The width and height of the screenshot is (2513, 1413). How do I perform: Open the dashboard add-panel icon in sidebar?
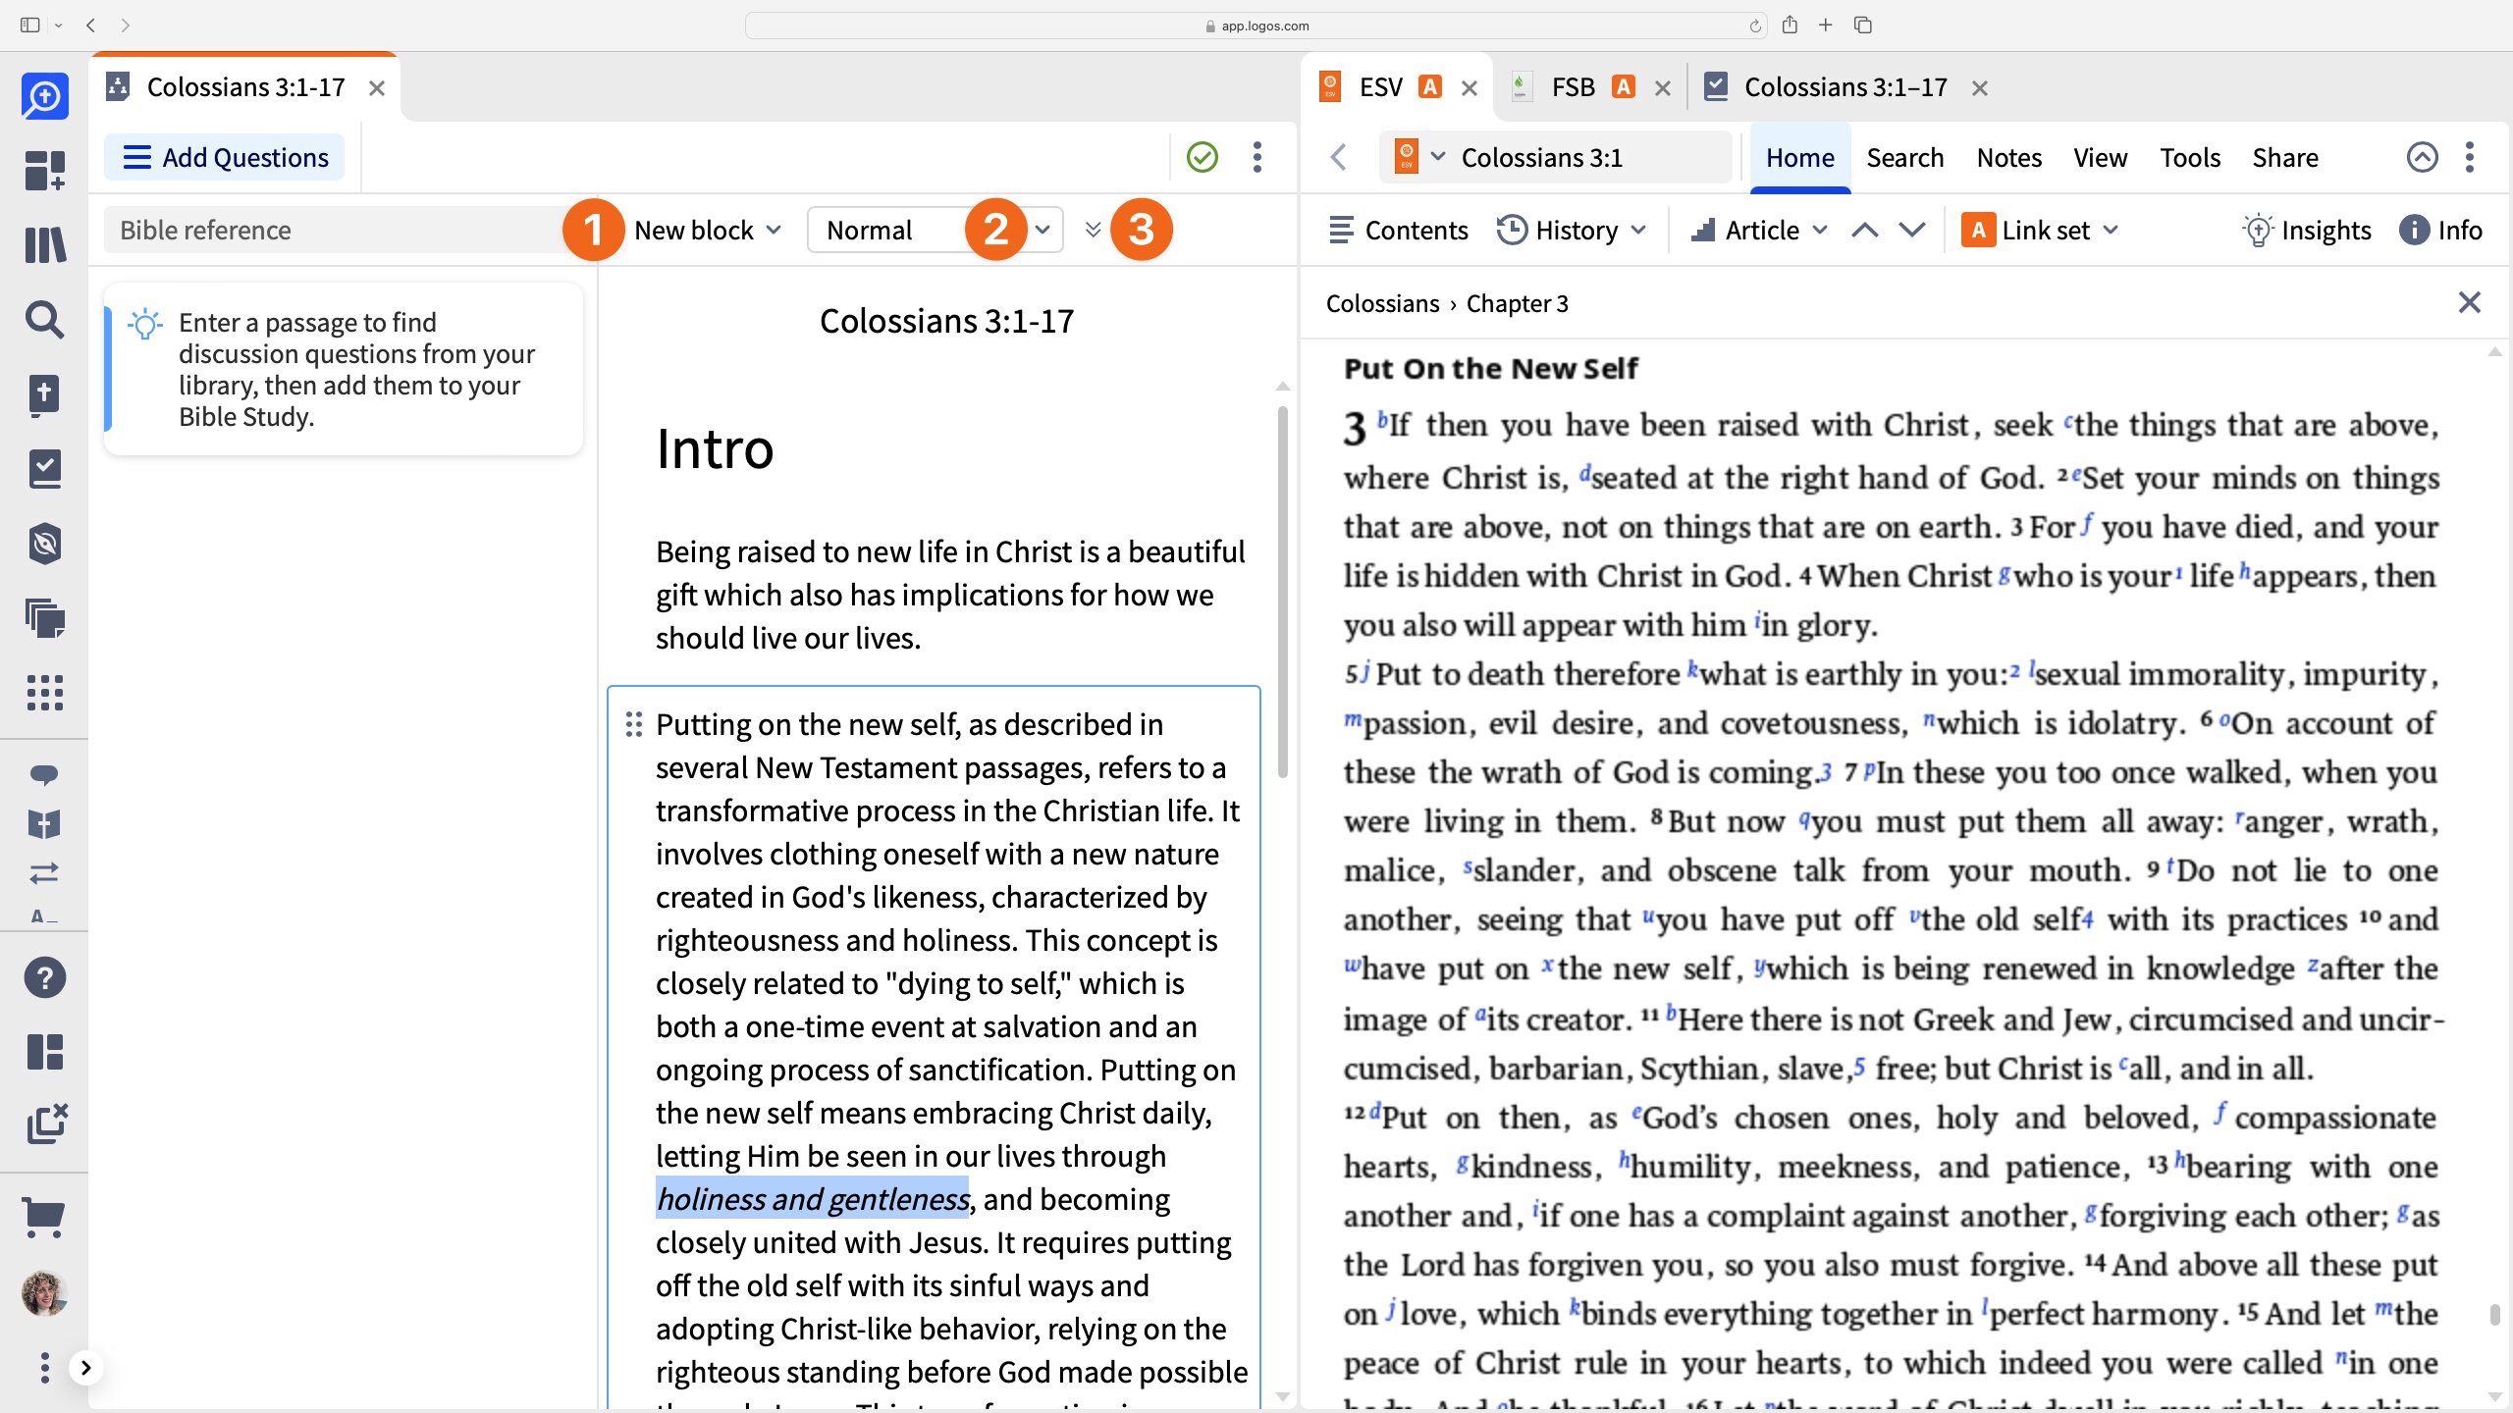pyautogui.click(x=44, y=171)
